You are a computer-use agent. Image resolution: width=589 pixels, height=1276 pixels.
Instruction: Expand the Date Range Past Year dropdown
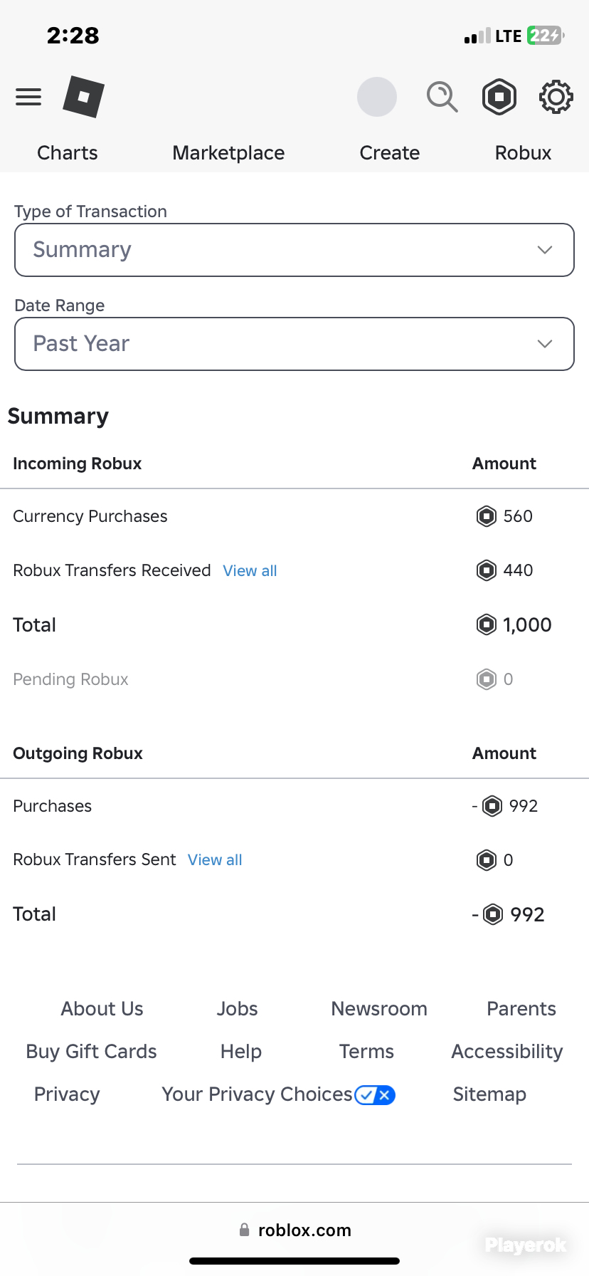coord(294,344)
